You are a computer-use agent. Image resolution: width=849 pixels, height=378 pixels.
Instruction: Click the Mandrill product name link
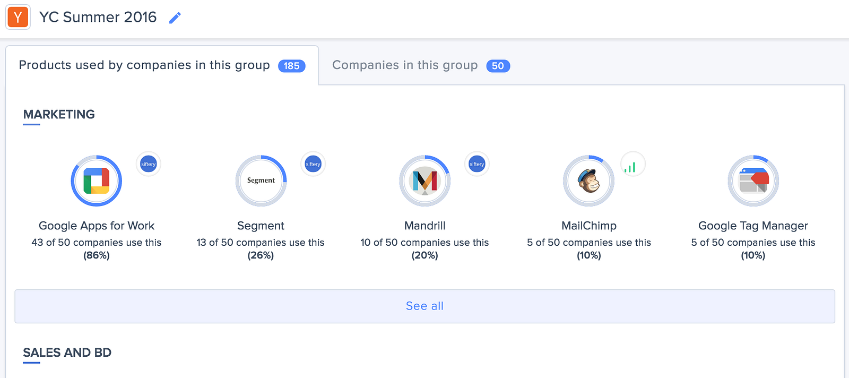pyautogui.click(x=424, y=226)
